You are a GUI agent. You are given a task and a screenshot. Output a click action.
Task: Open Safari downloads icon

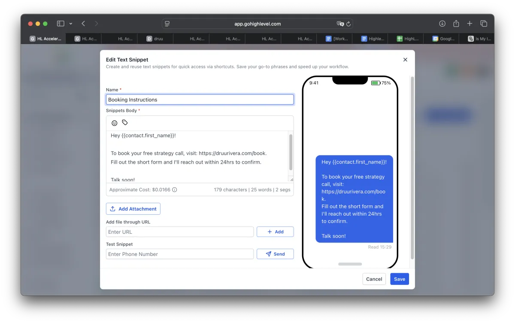(442, 24)
